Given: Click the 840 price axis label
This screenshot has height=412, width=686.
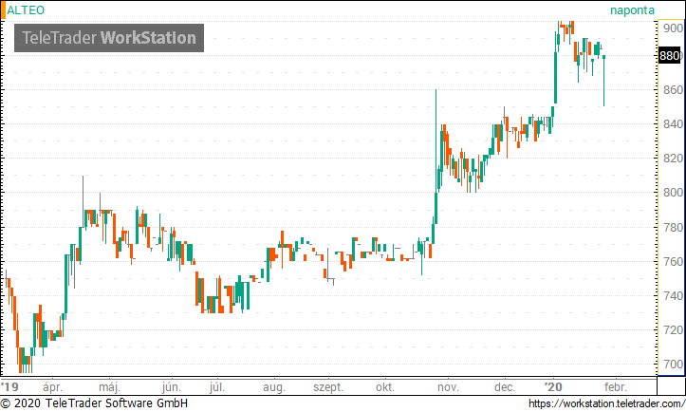Looking at the screenshot, I should click(673, 124).
